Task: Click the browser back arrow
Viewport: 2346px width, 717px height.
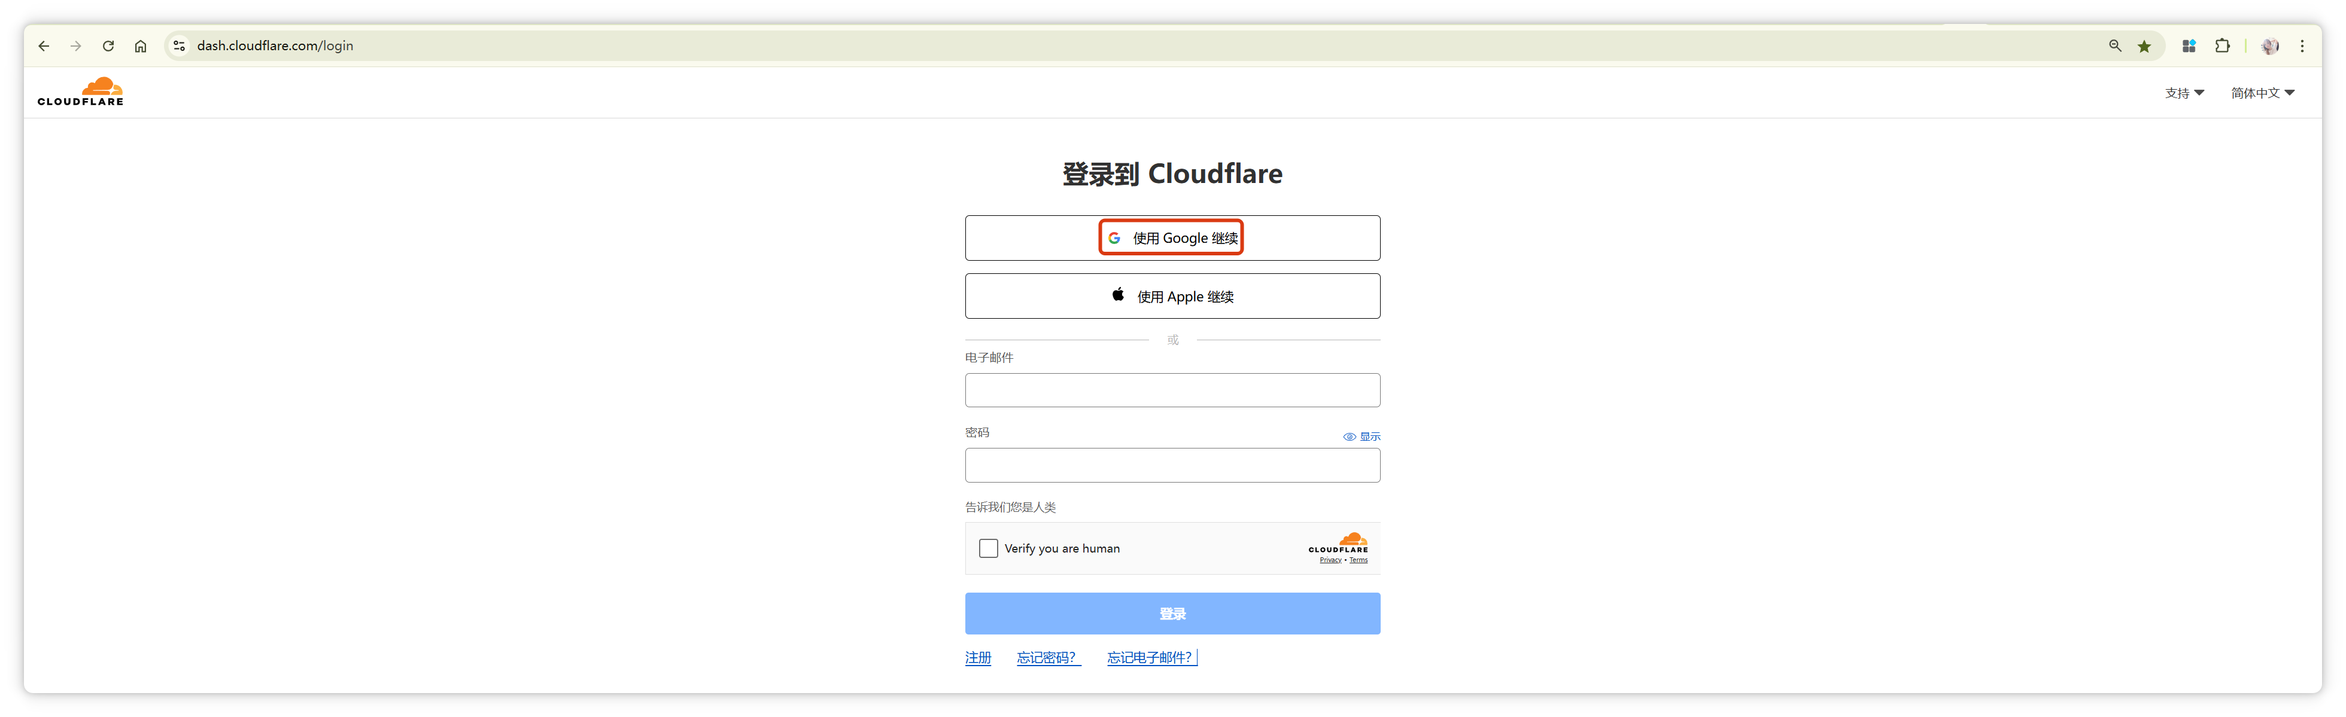Action: (44, 47)
